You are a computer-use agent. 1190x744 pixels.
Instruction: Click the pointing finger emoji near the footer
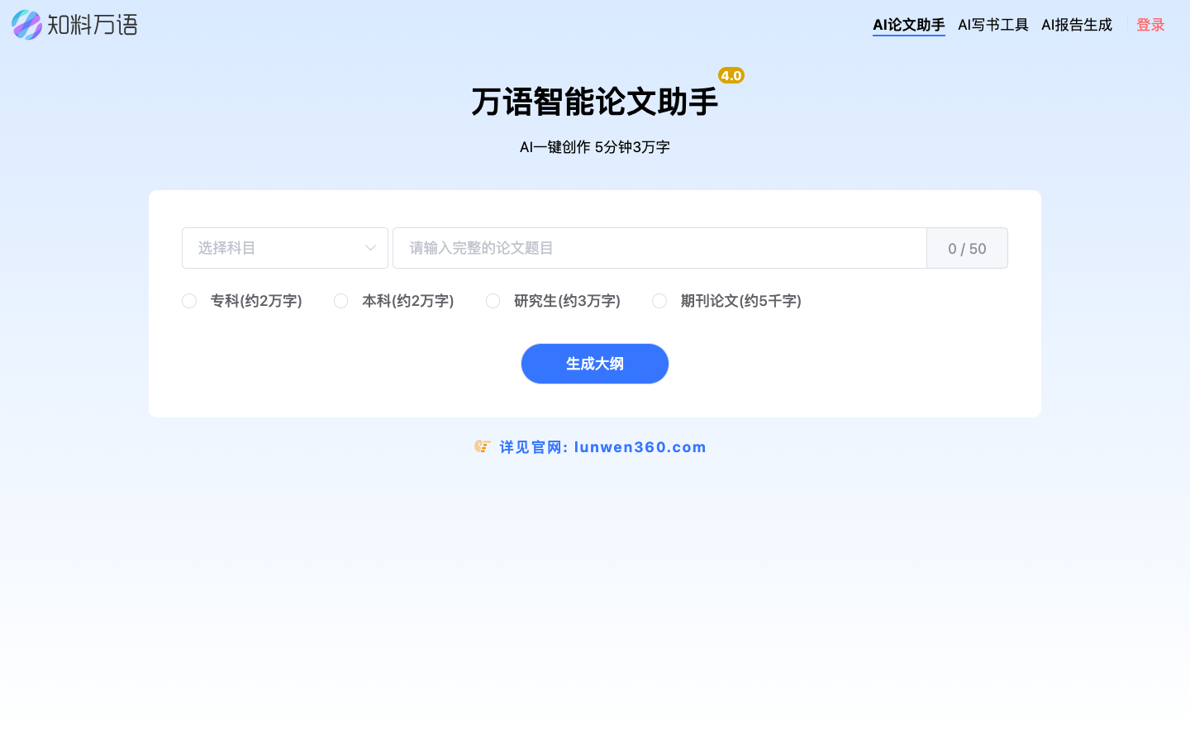point(483,446)
